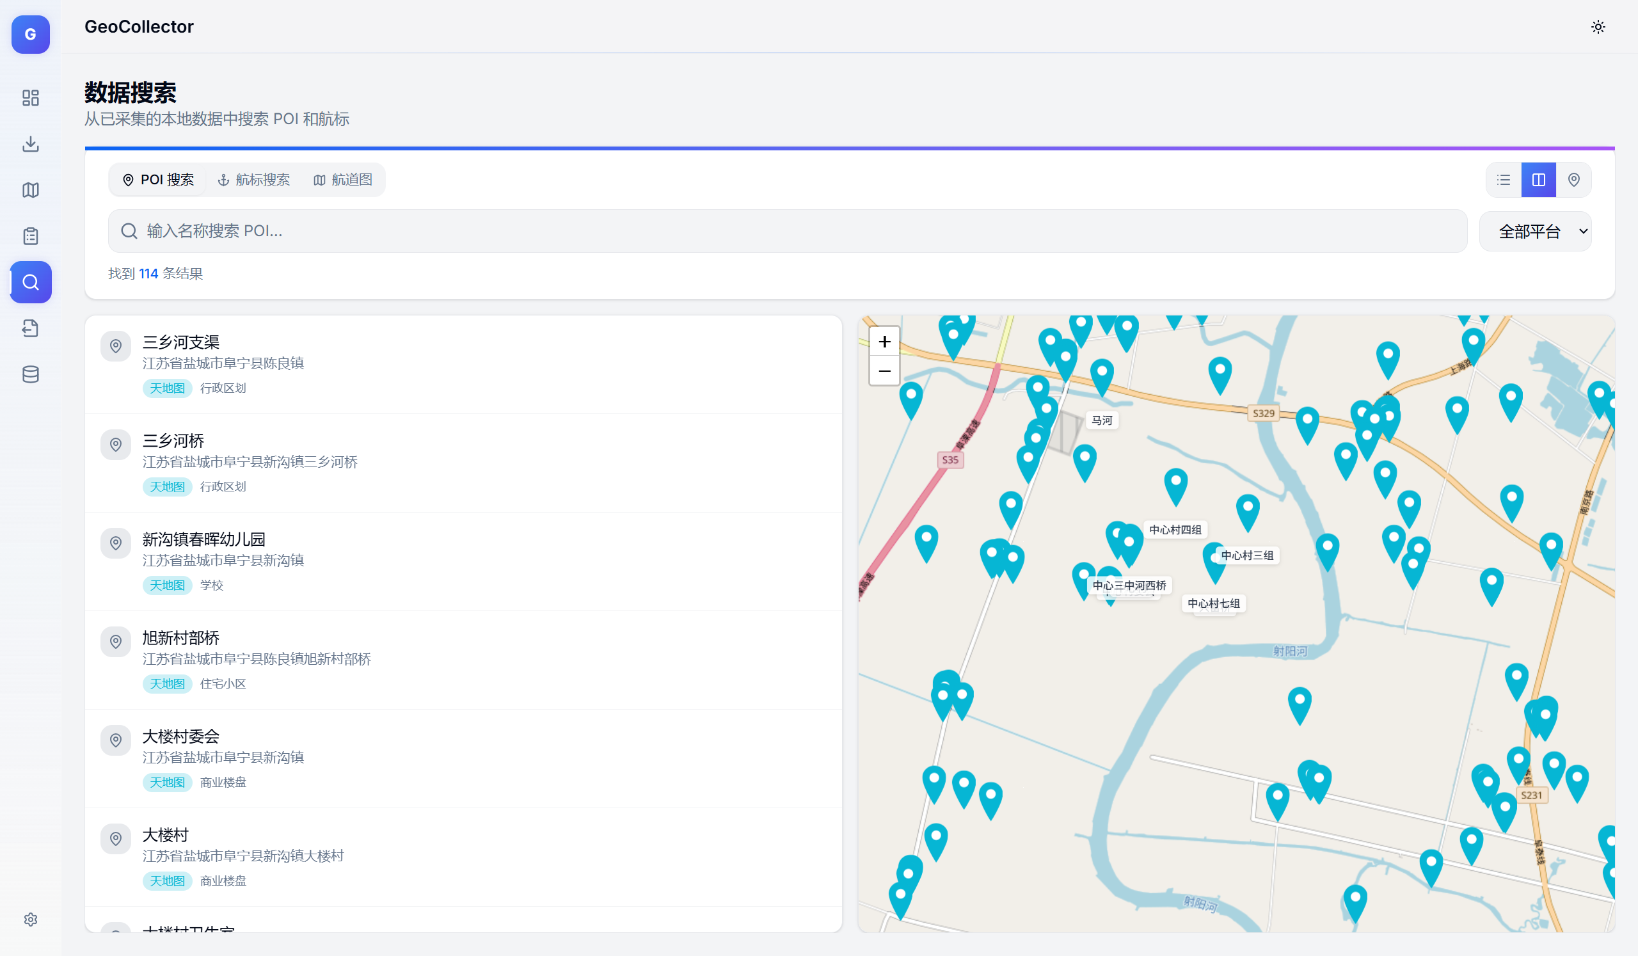
Task: Toggle the light/dark theme sun icon
Action: pyautogui.click(x=1598, y=27)
